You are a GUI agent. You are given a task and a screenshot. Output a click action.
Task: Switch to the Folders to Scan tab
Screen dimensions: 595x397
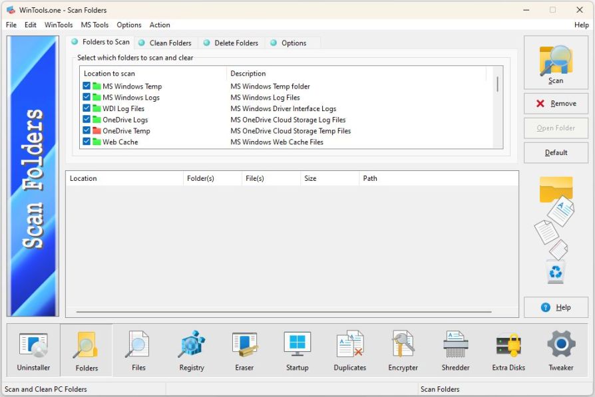click(x=101, y=42)
